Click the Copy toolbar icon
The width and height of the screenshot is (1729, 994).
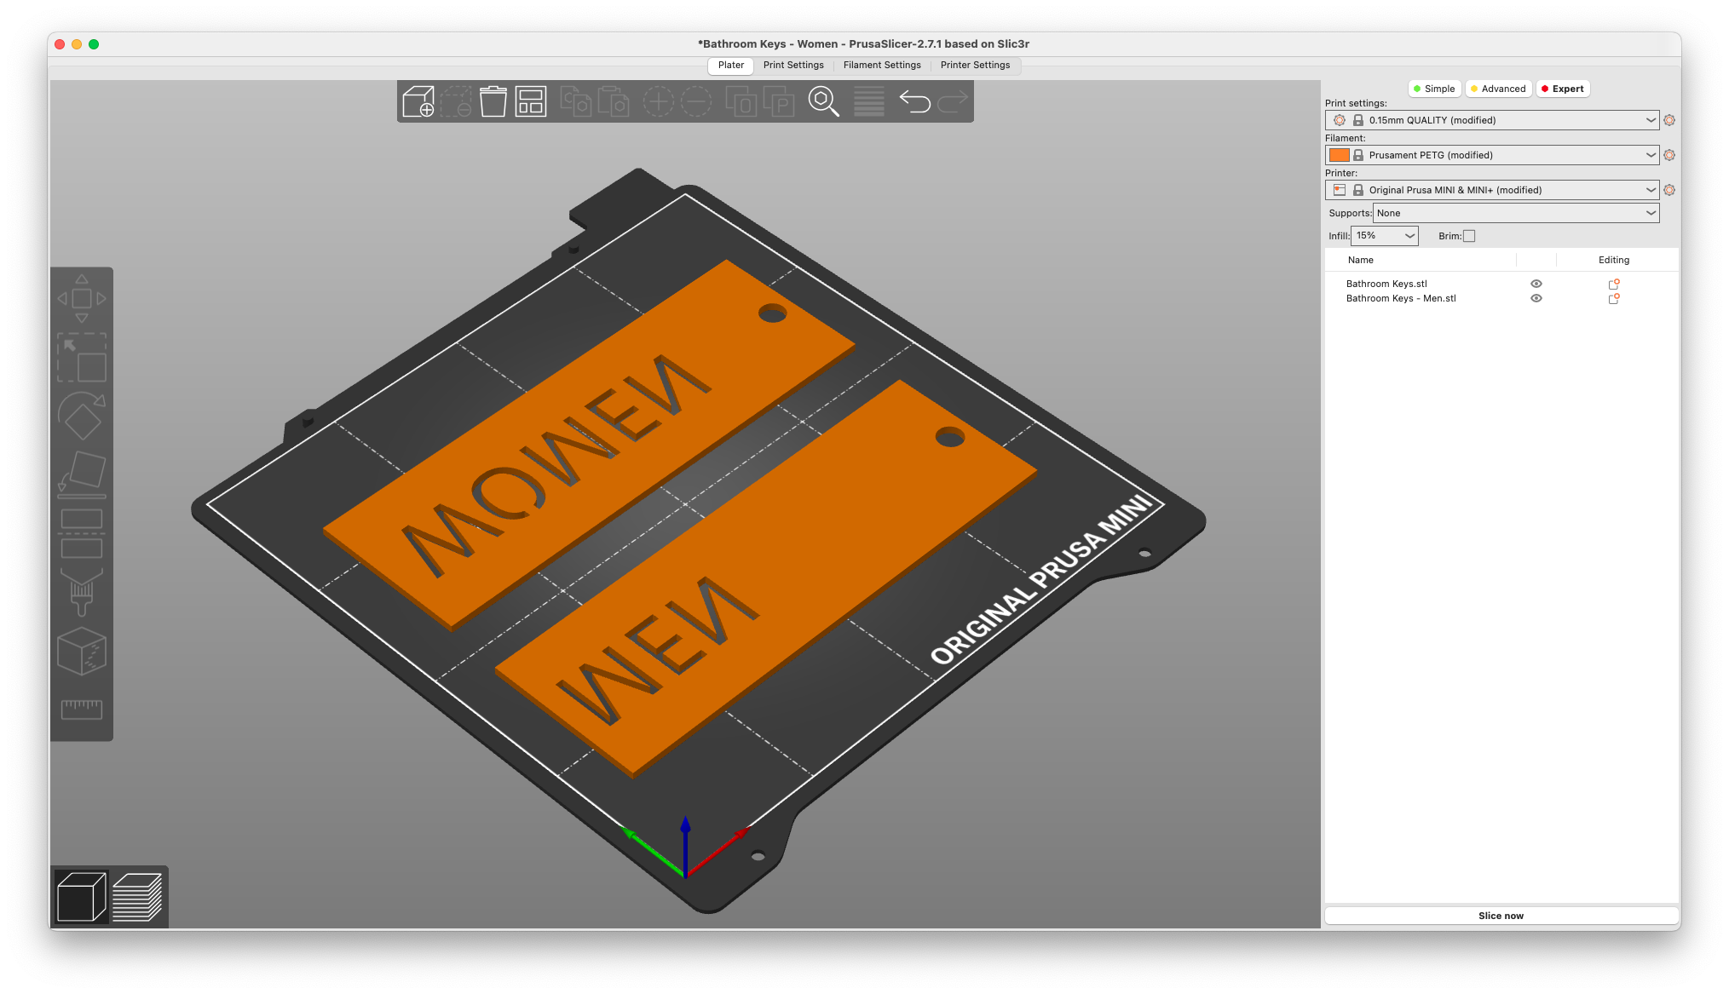576,102
